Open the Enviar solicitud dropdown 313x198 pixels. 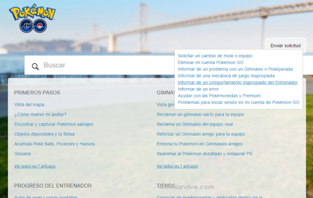[x=285, y=46]
